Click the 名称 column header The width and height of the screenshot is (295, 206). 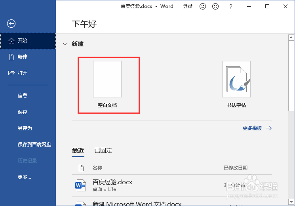click(x=97, y=168)
